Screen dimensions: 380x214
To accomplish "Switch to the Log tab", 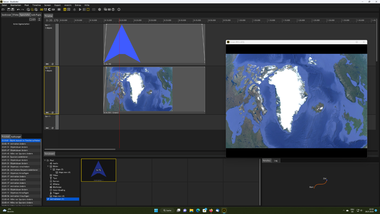I will [276, 160].
